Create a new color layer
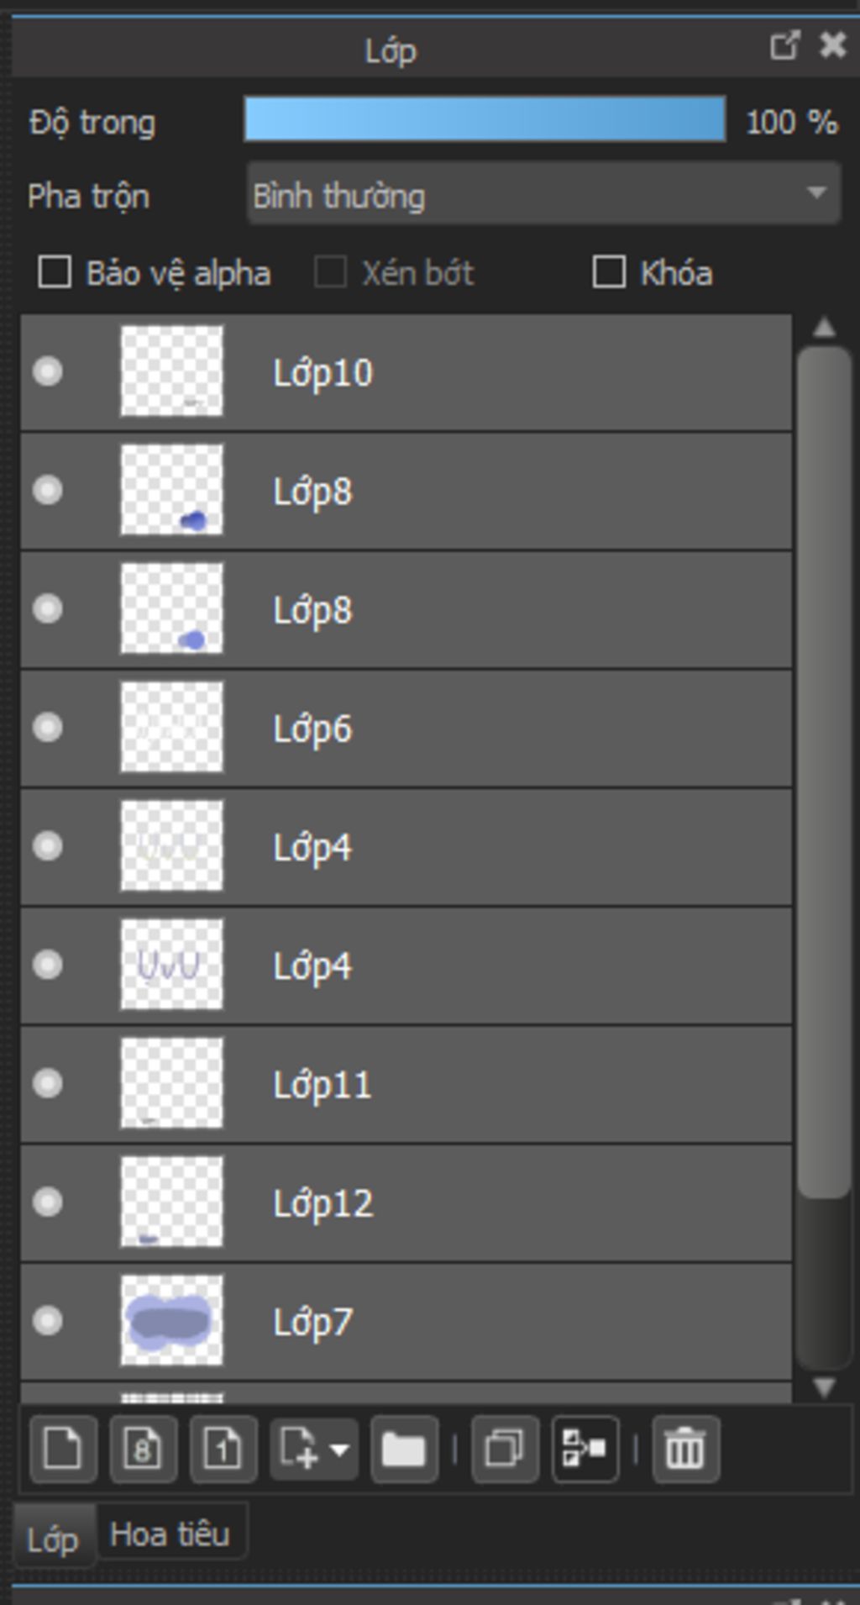This screenshot has height=1605, width=860. [63, 1449]
